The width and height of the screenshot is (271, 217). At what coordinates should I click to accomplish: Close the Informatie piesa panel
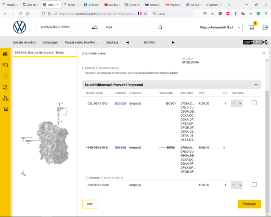264,53
